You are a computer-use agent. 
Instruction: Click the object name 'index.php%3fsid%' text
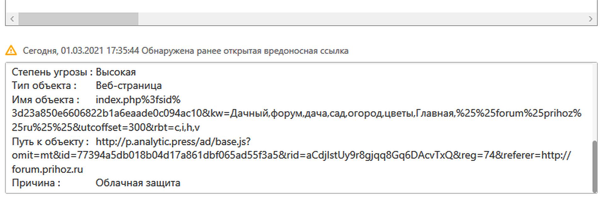point(138,100)
